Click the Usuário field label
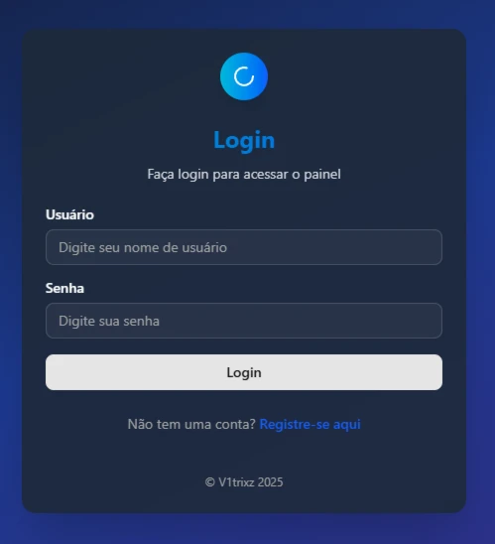495x544 pixels. 69,214
